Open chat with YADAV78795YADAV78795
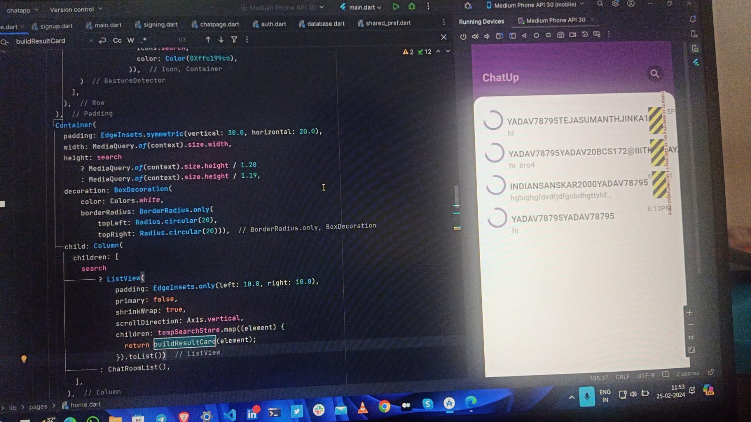751x422 pixels. point(562,217)
